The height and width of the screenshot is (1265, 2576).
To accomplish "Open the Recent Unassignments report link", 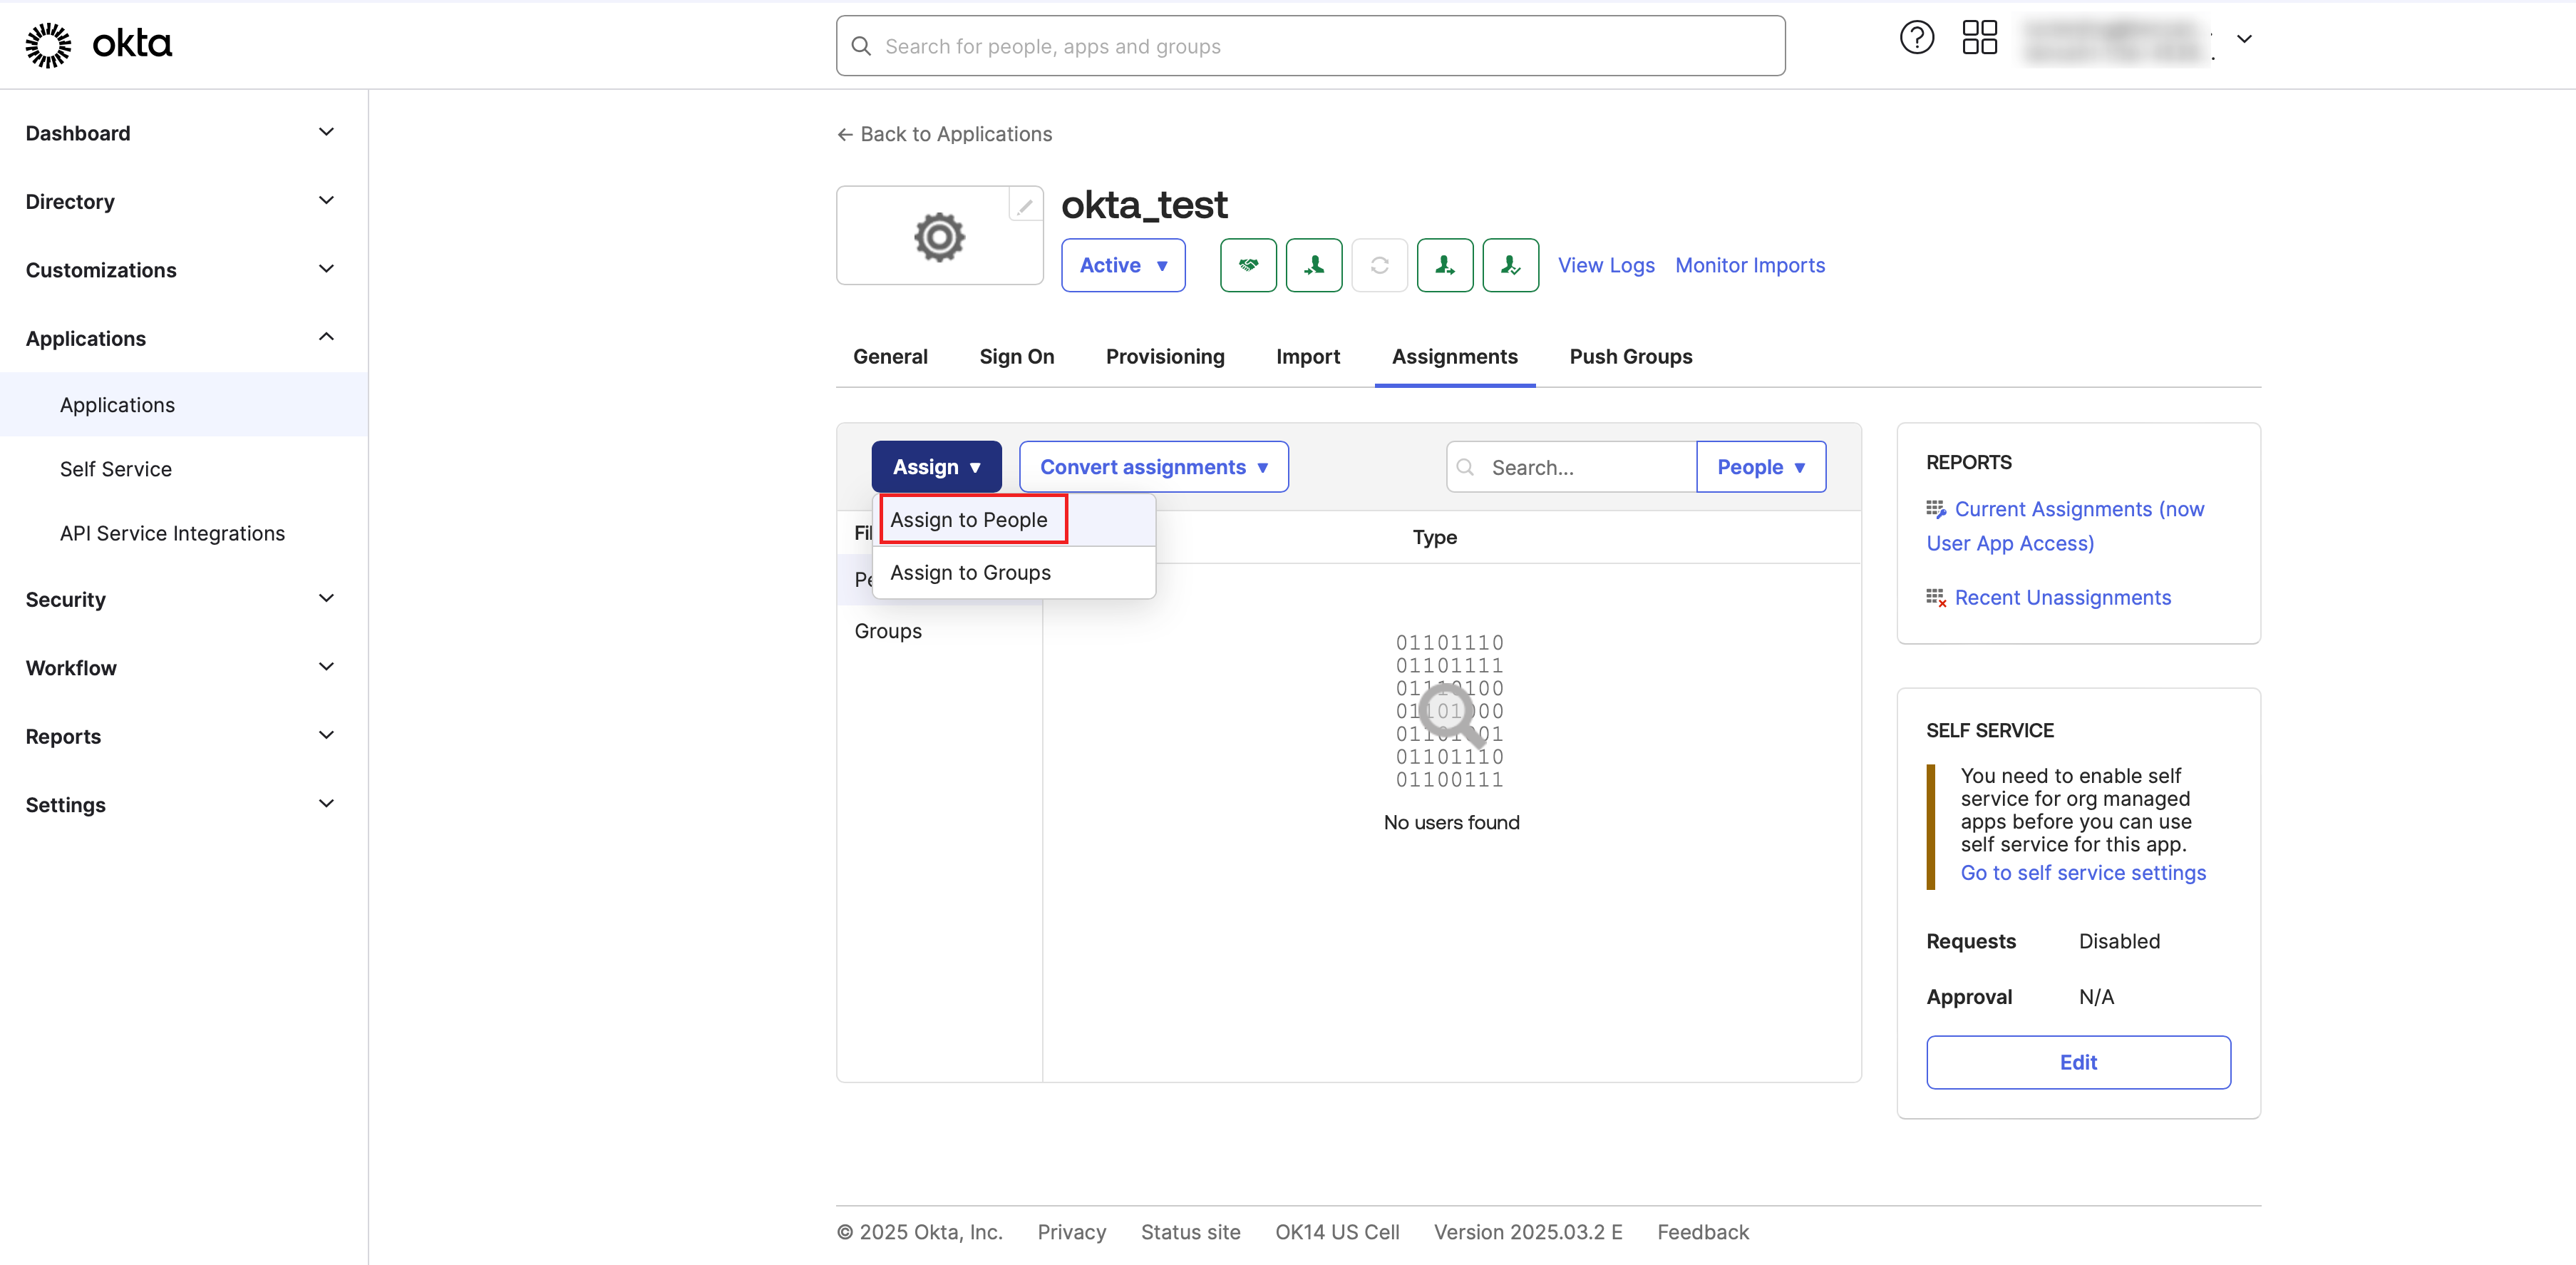I will click(2062, 598).
